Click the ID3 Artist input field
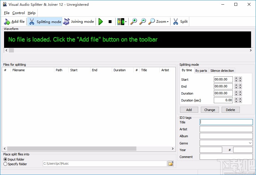 point(226,129)
